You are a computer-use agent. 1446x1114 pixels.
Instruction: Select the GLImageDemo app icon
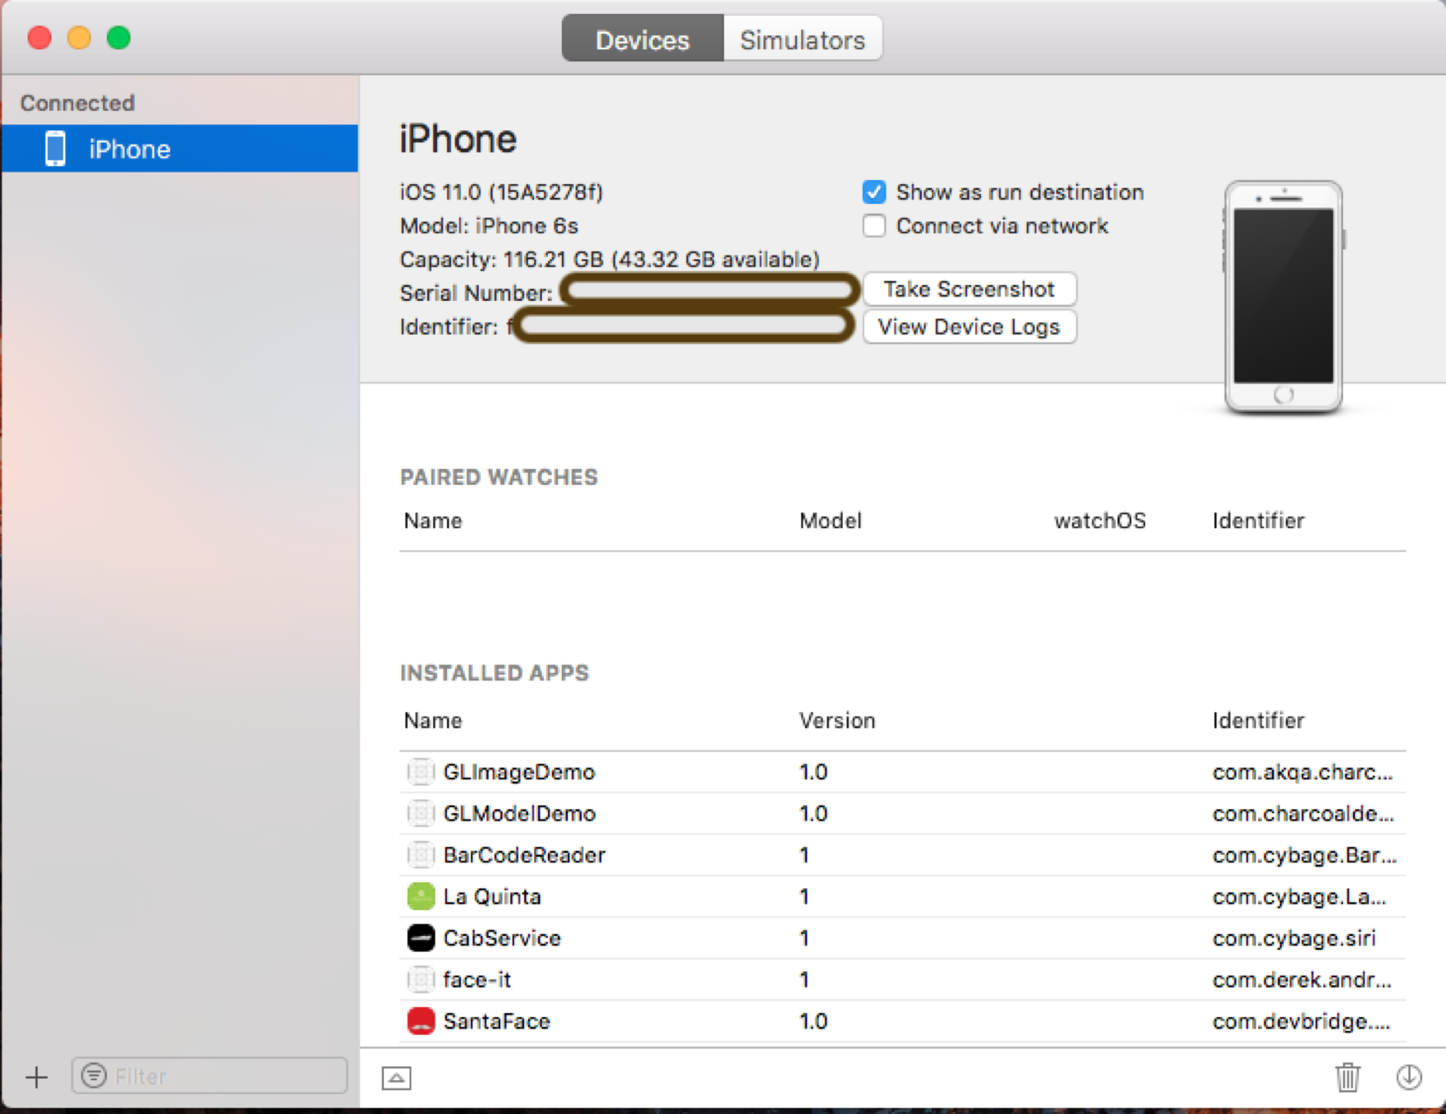(x=420, y=771)
